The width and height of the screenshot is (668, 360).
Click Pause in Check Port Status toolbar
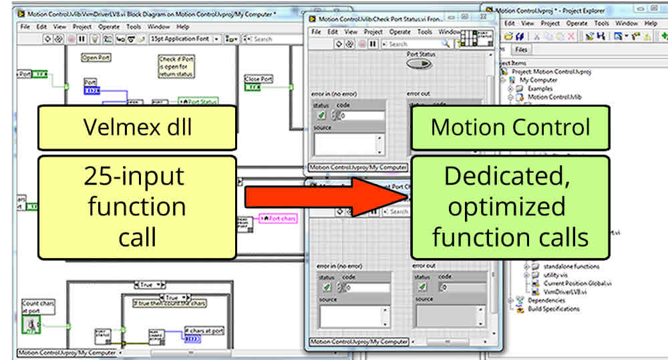click(x=373, y=44)
